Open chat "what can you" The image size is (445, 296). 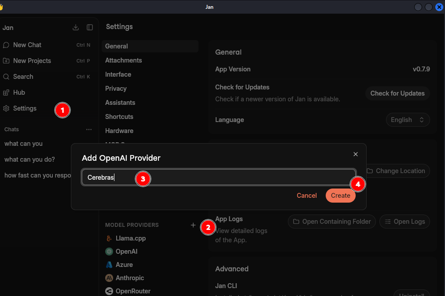coord(23,144)
